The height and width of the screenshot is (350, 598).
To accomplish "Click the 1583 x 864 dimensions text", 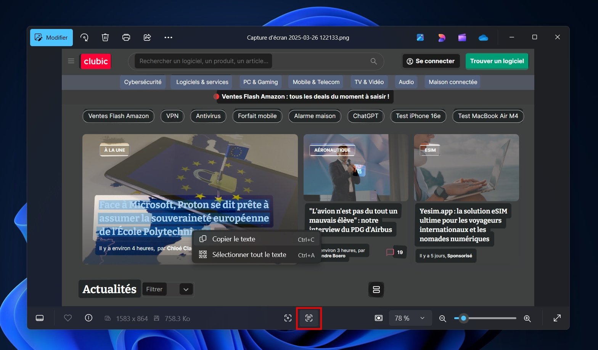I will pyautogui.click(x=132, y=318).
